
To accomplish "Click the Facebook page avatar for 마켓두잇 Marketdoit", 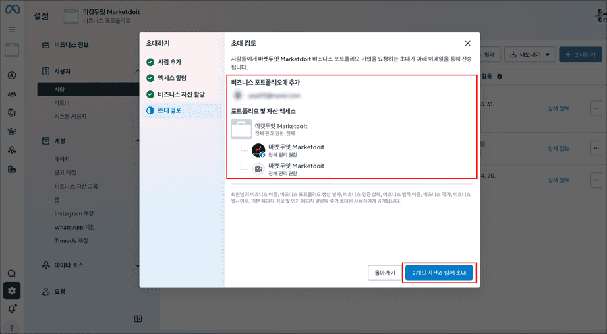I will click(x=258, y=150).
